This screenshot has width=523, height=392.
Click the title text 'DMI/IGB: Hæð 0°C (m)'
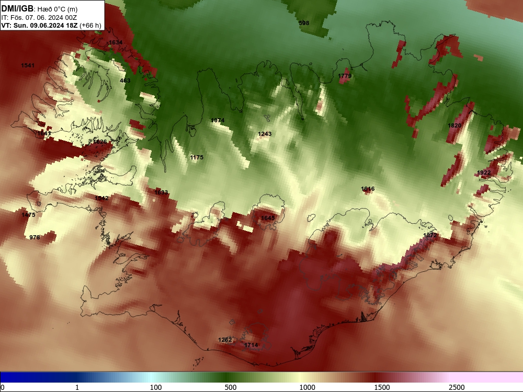pyautogui.click(x=39, y=9)
